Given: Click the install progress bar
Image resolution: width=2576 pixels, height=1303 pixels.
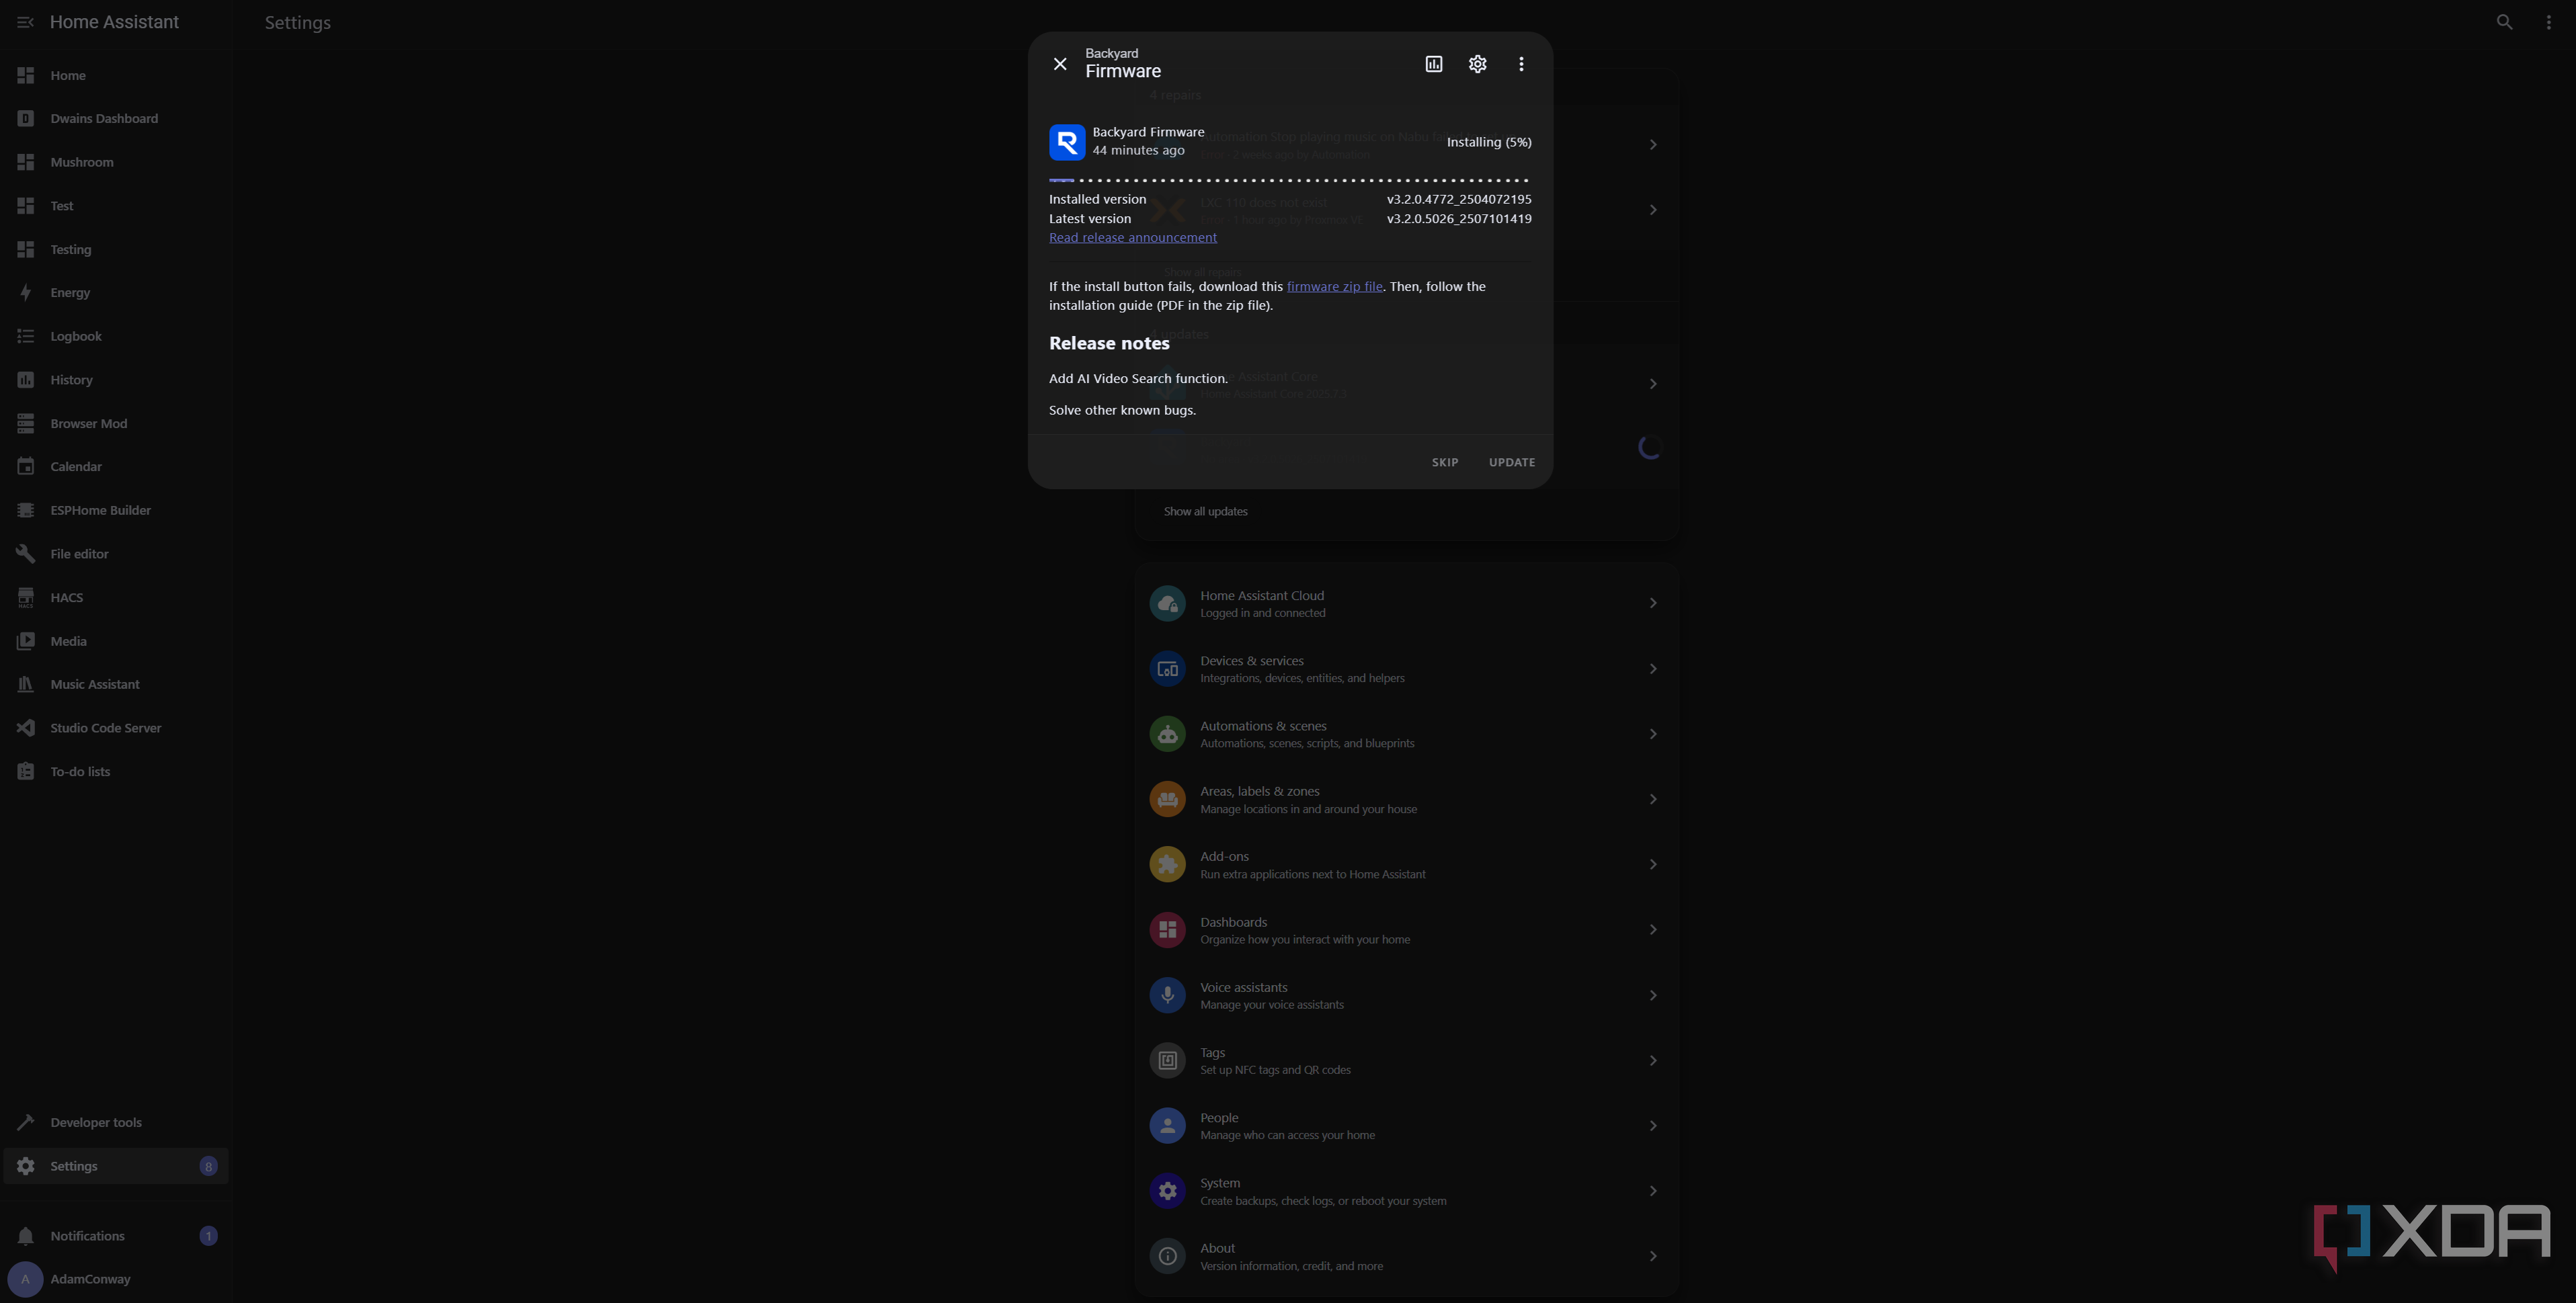Looking at the screenshot, I should pyautogui.click(x=1289, y=180).
